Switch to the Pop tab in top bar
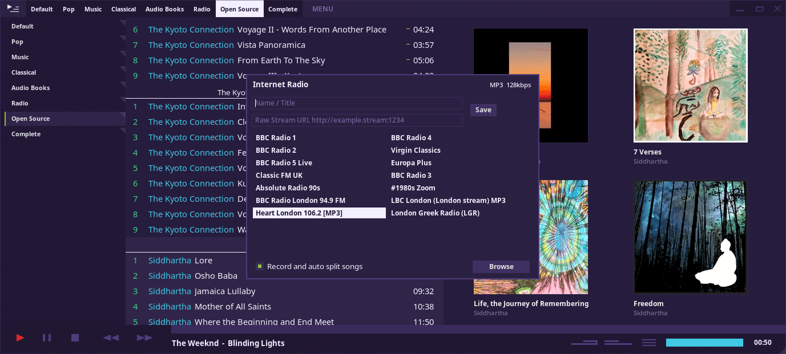The height and width of the screenshot is (354, 786). (x=68, y=9)
